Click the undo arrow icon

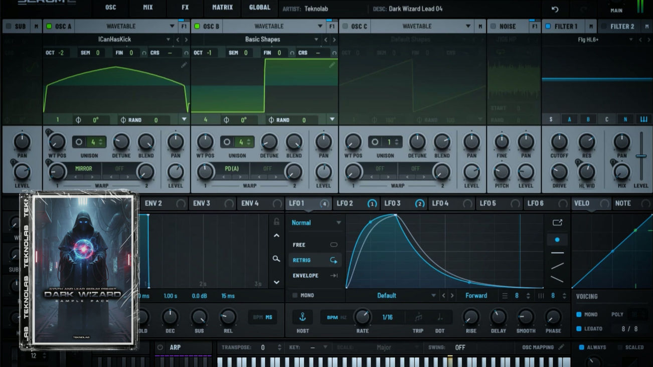(555, 10)
